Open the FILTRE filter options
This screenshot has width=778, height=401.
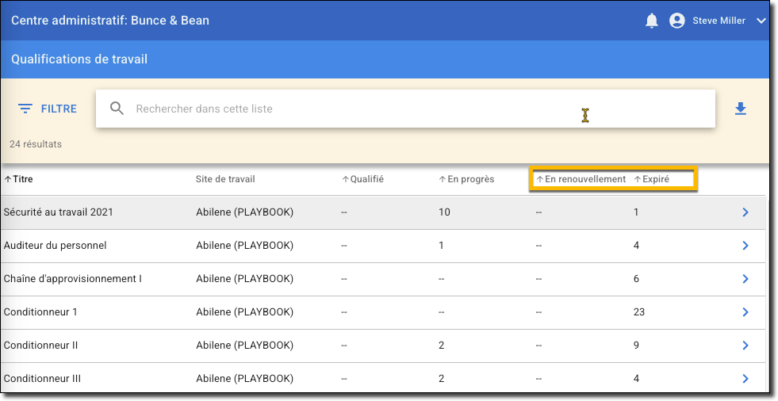point(48,109)
